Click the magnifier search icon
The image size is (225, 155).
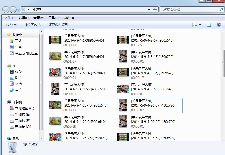pos(221,10)
